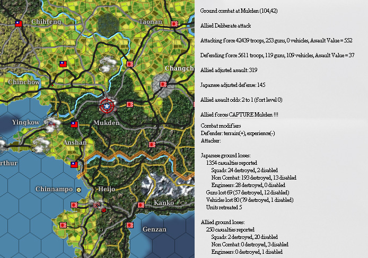This screenshot has height=258, width=368.
Task: Click the Chinese flag right of Yingkow
Action: click(74, 124)
